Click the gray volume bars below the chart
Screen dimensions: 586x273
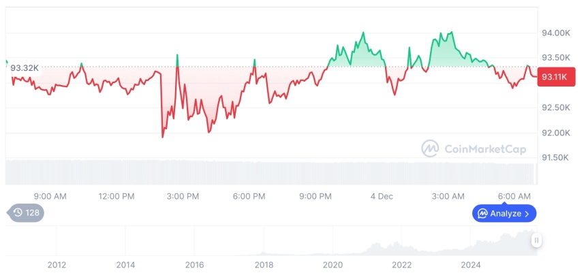273,172
